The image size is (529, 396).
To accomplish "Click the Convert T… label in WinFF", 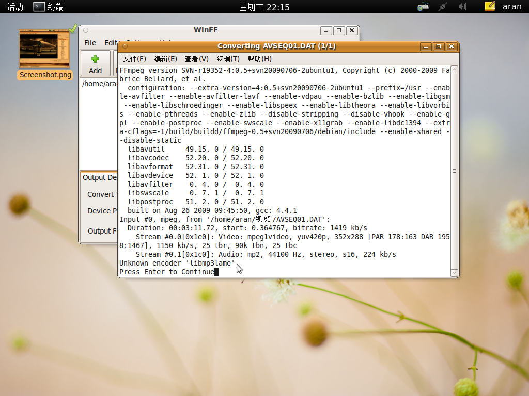I will tap(102, 194).
